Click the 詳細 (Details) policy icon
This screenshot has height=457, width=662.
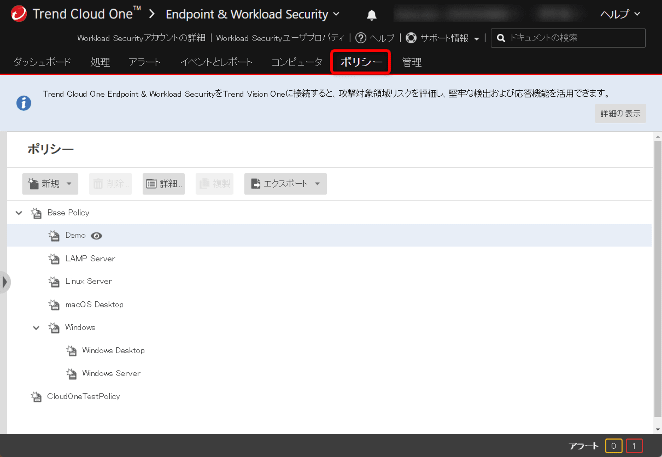coord(164,183)
